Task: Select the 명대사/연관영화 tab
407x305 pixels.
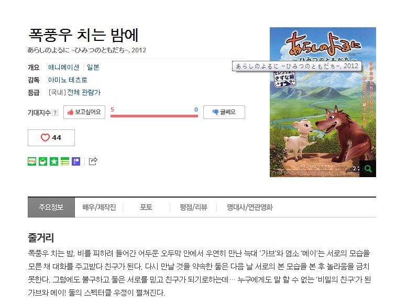Action: (250, 208)
